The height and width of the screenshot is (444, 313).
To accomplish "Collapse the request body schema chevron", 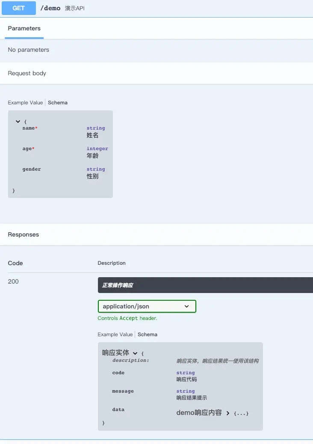I will coord(18,121).
